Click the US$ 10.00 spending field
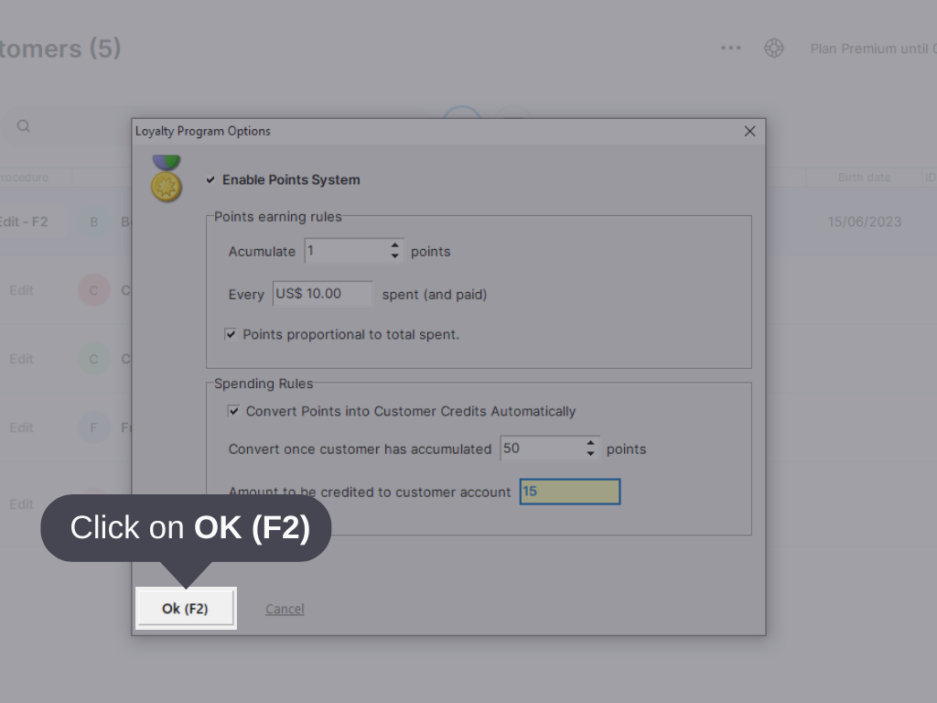 (320, 294)
